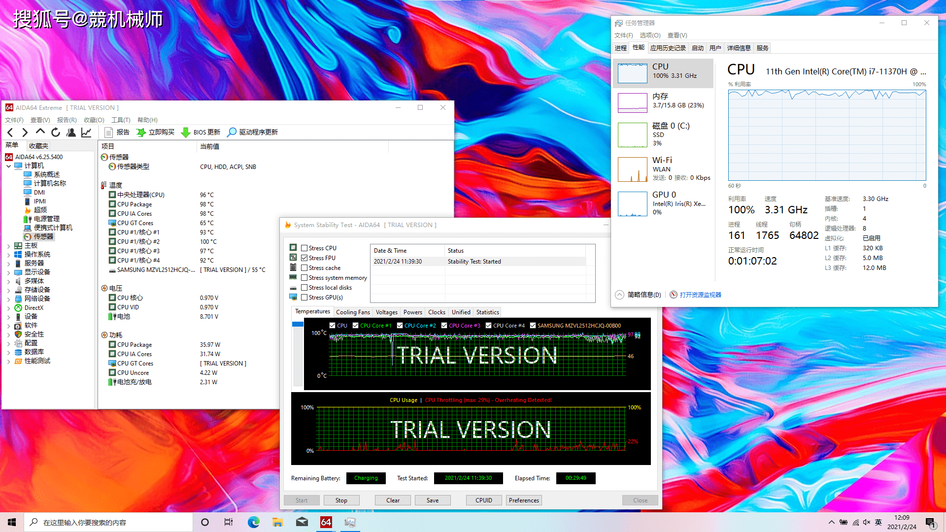
Task: Click the Windows taskbar search box
Action: click(x=108, y=522)
